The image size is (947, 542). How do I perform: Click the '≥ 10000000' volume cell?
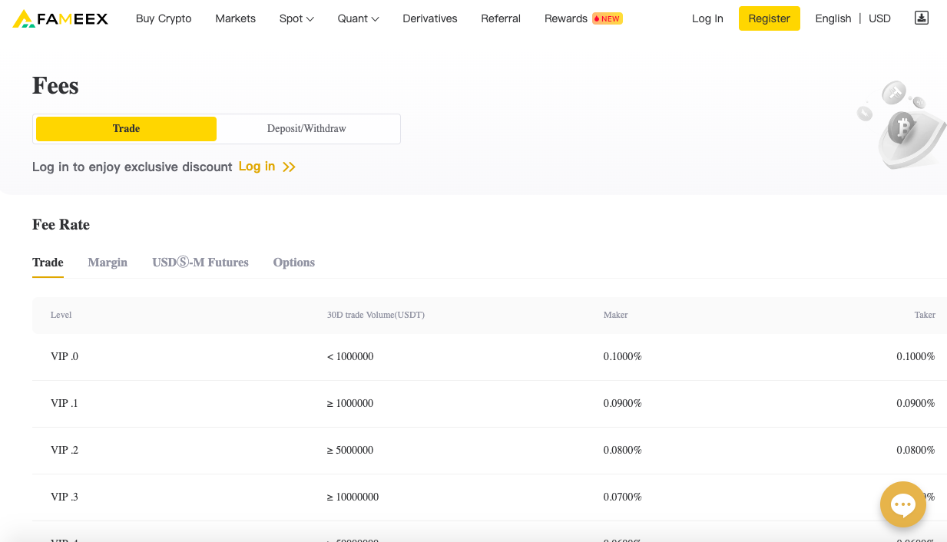coord(353,497)
